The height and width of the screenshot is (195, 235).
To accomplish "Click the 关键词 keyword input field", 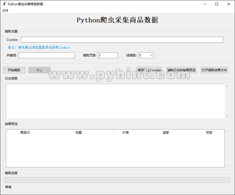I will (x=46, y=55).
